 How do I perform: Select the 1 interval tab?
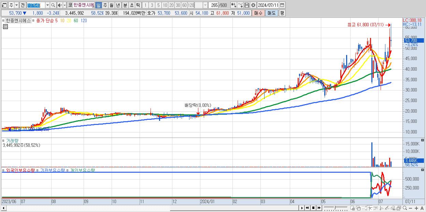tap(145, 5)
